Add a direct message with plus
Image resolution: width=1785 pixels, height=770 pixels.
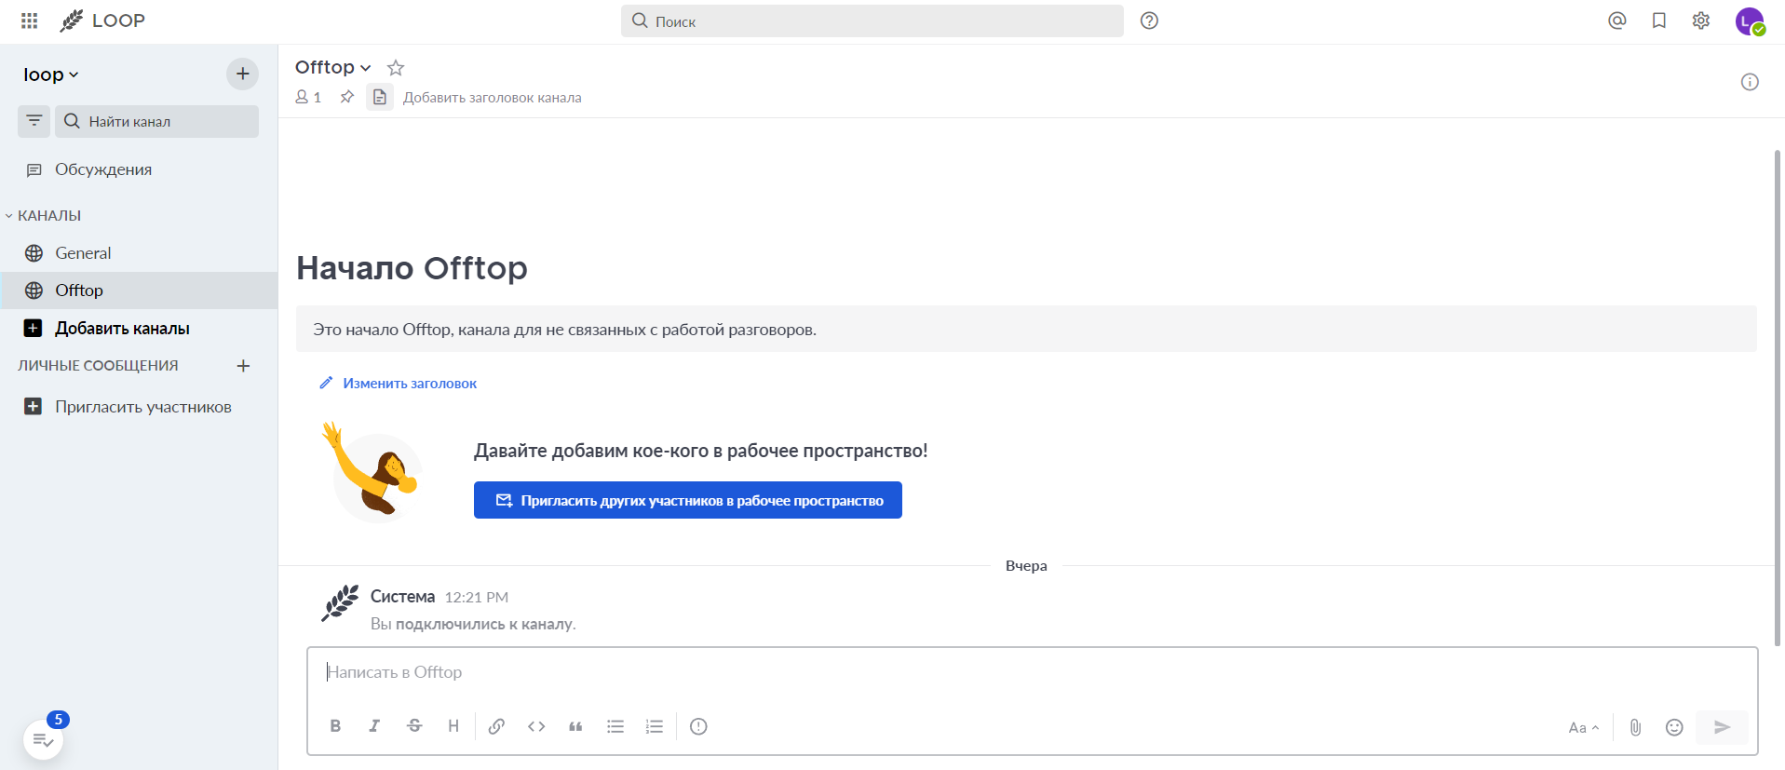[243, 366]
